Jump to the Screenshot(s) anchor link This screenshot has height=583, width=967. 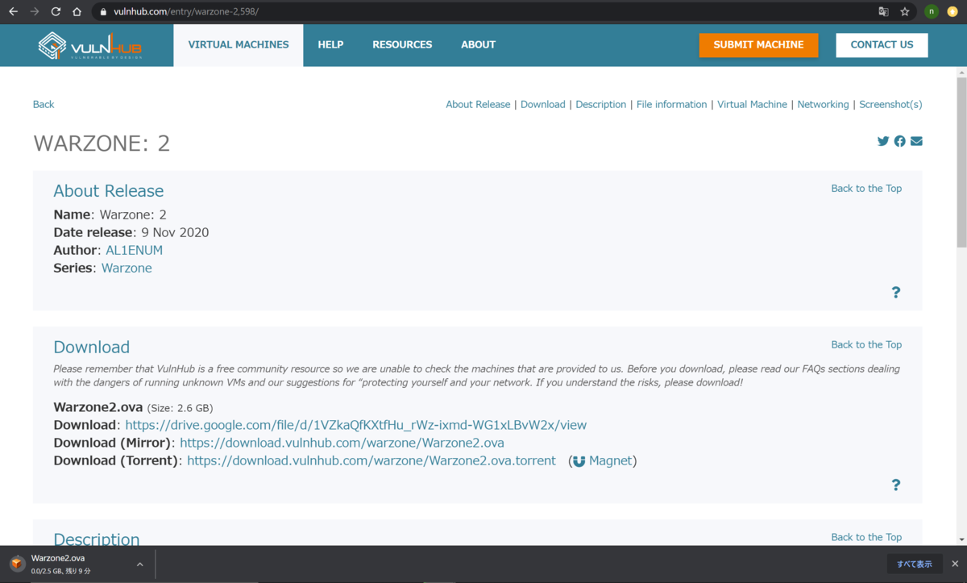click(890, 104)
